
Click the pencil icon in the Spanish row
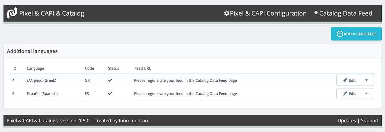(x=345, y=94)
